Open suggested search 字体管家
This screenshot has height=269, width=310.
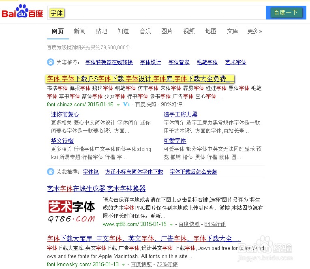click(179, 62)
